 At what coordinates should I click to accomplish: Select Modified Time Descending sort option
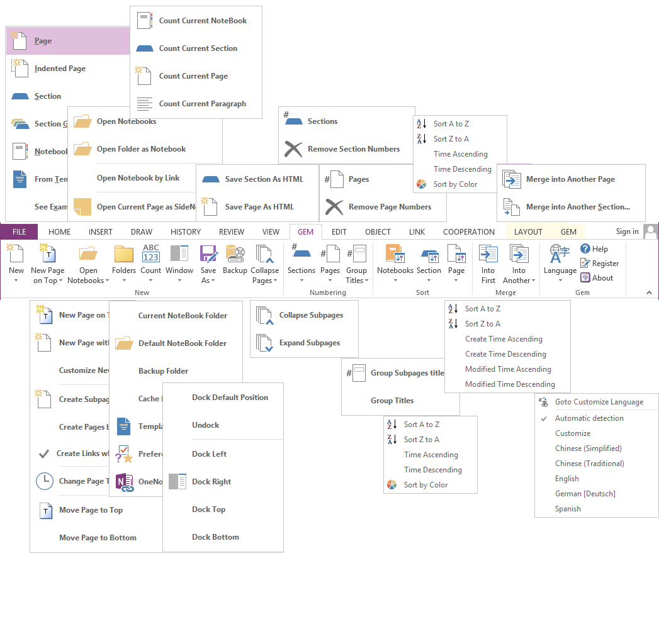point(510,384)
